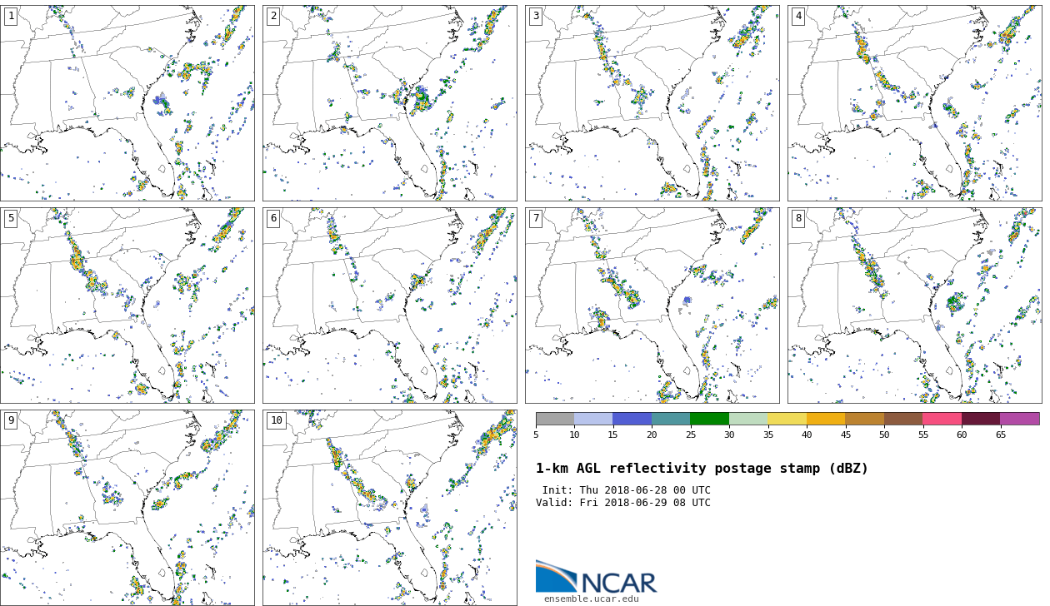Click the purple above-65 dBZ swatch
This screenshot has height=606, width=1050.
tap(1020, 419)
